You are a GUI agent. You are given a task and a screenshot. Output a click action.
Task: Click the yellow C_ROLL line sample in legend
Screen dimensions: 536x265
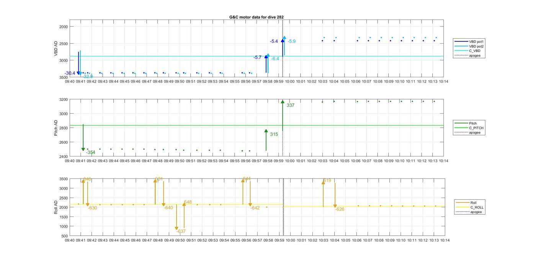(x=462, y=207)
